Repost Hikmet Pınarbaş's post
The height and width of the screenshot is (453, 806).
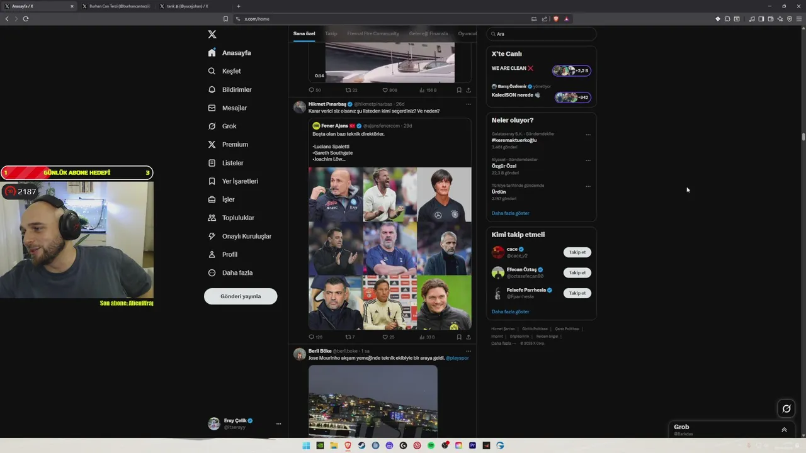coord(350,337)
